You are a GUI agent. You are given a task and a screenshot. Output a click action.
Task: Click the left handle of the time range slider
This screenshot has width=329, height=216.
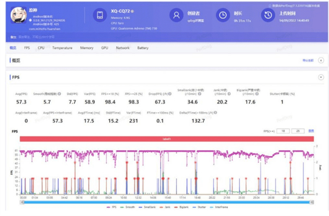(22, 202)
